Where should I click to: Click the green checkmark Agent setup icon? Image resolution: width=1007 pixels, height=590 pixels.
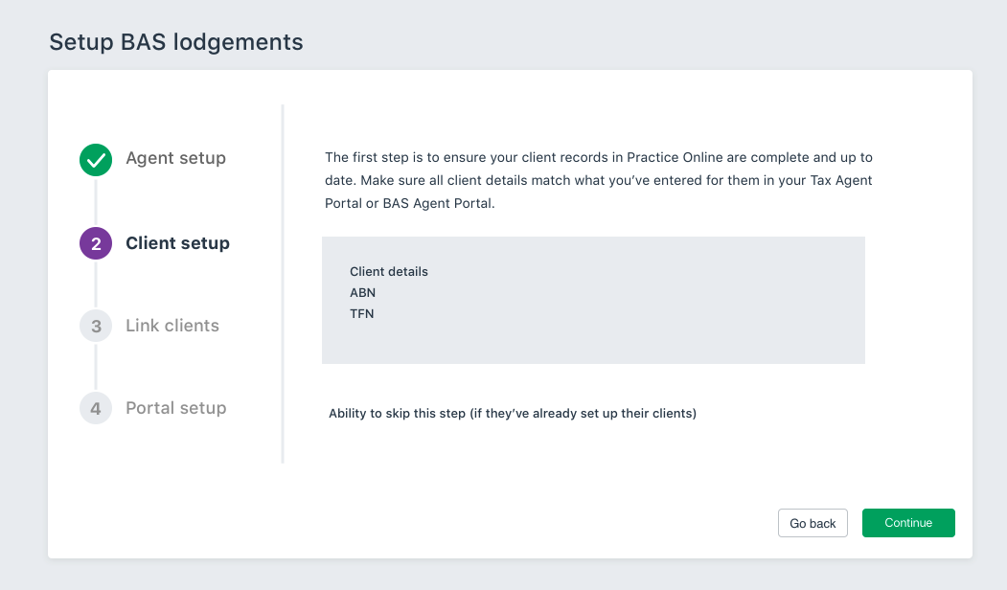tap(96, 160)
